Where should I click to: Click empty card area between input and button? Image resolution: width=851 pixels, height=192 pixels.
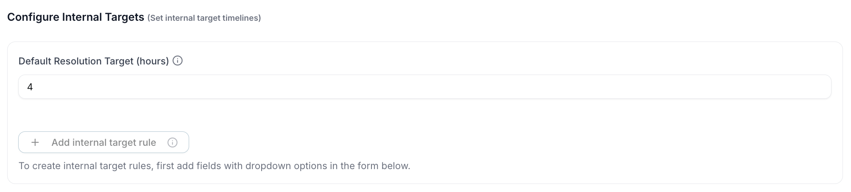pos(424,115)
